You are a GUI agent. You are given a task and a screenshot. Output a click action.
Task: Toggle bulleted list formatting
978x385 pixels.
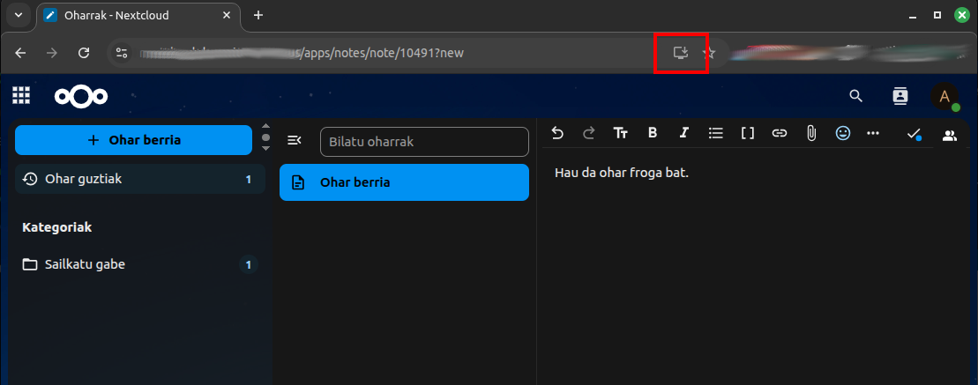[716, 133]
